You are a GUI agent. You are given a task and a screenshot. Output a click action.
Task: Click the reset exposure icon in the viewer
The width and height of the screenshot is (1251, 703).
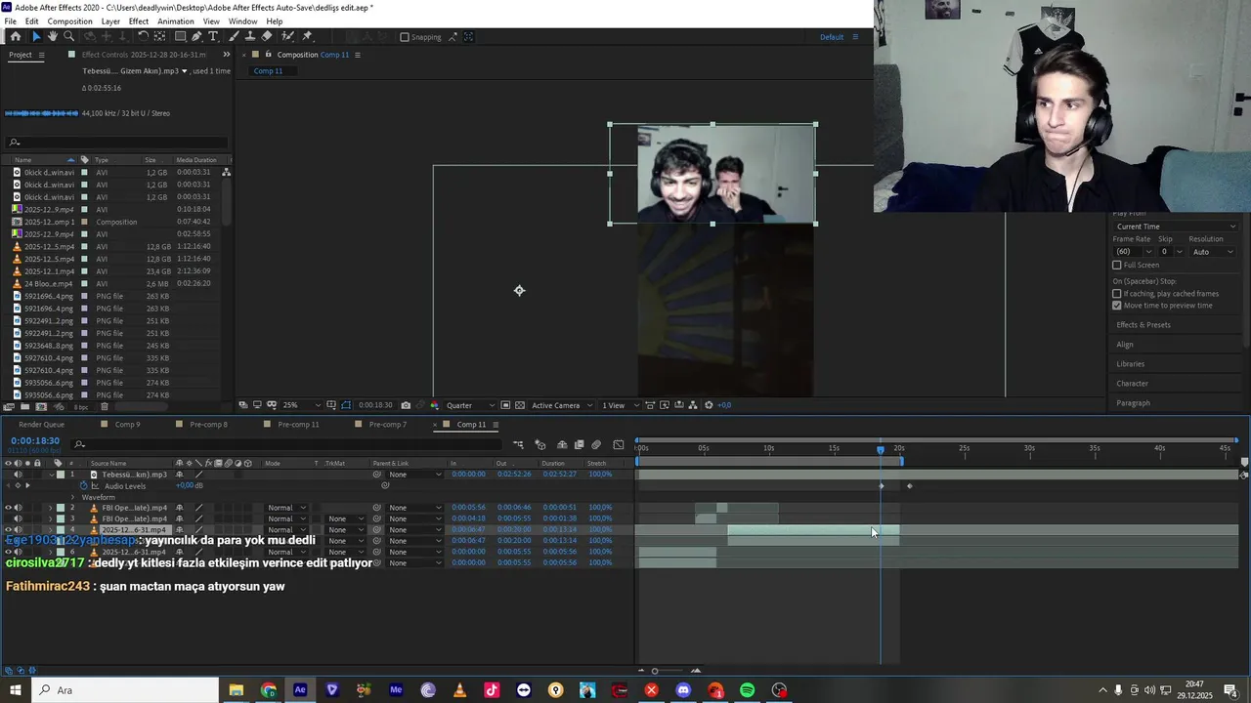[709, 405]
